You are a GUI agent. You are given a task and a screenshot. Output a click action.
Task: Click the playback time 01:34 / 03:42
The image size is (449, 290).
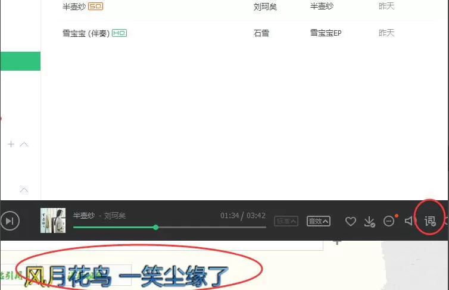243,216
